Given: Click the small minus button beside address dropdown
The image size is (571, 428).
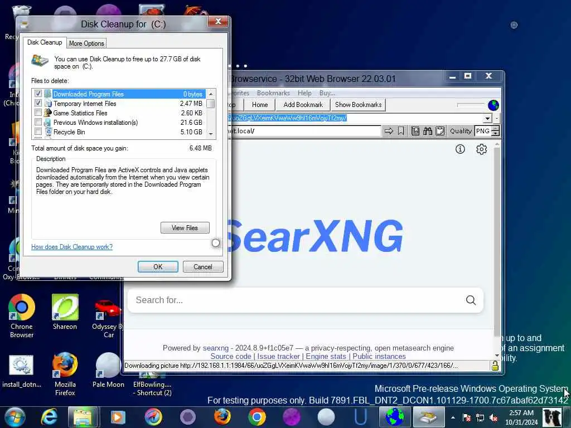Looking at the screenshot, I should [x=497, y=118].
